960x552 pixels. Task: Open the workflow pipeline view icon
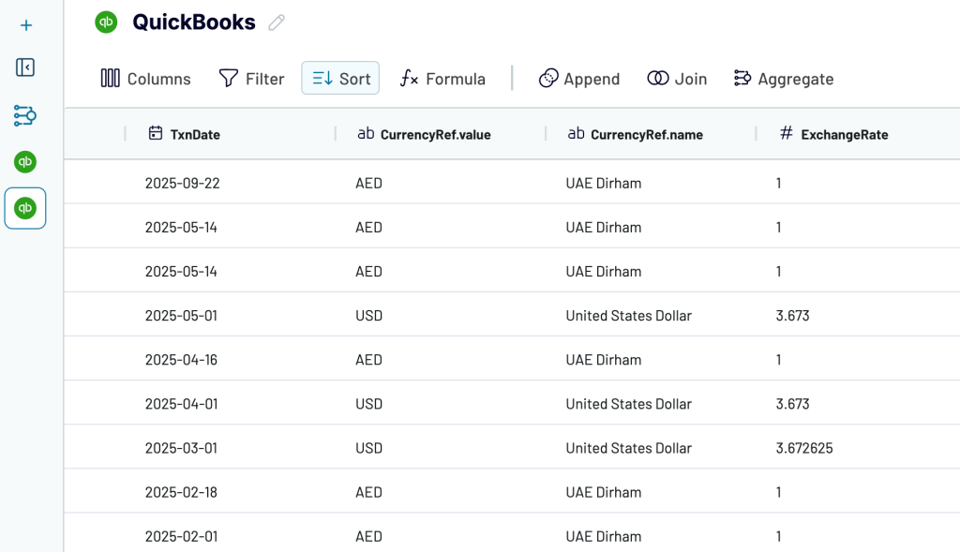pos(25,115)
